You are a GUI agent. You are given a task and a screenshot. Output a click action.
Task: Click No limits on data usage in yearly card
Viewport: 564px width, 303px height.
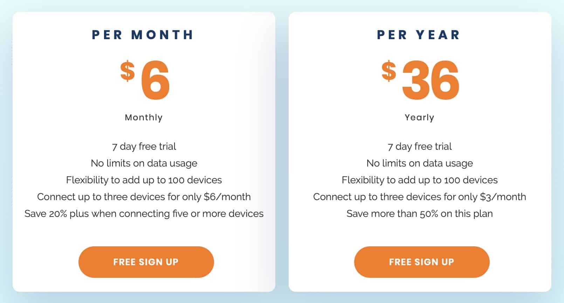(420, 163)
